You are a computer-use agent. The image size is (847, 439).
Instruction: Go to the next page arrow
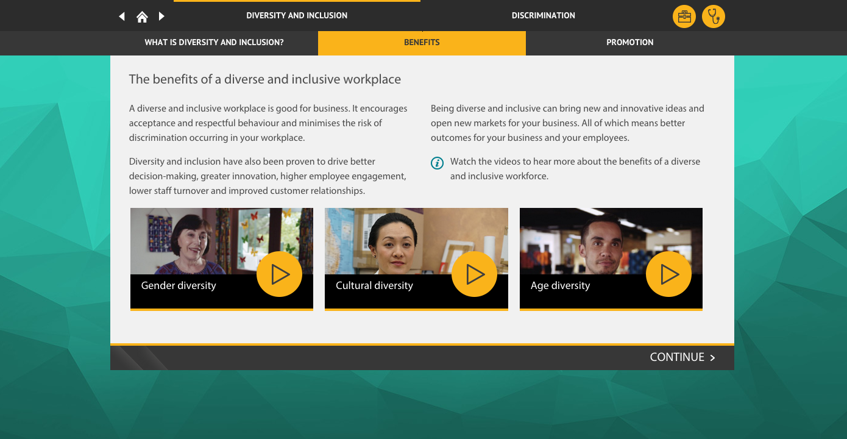tap(161, 16)
